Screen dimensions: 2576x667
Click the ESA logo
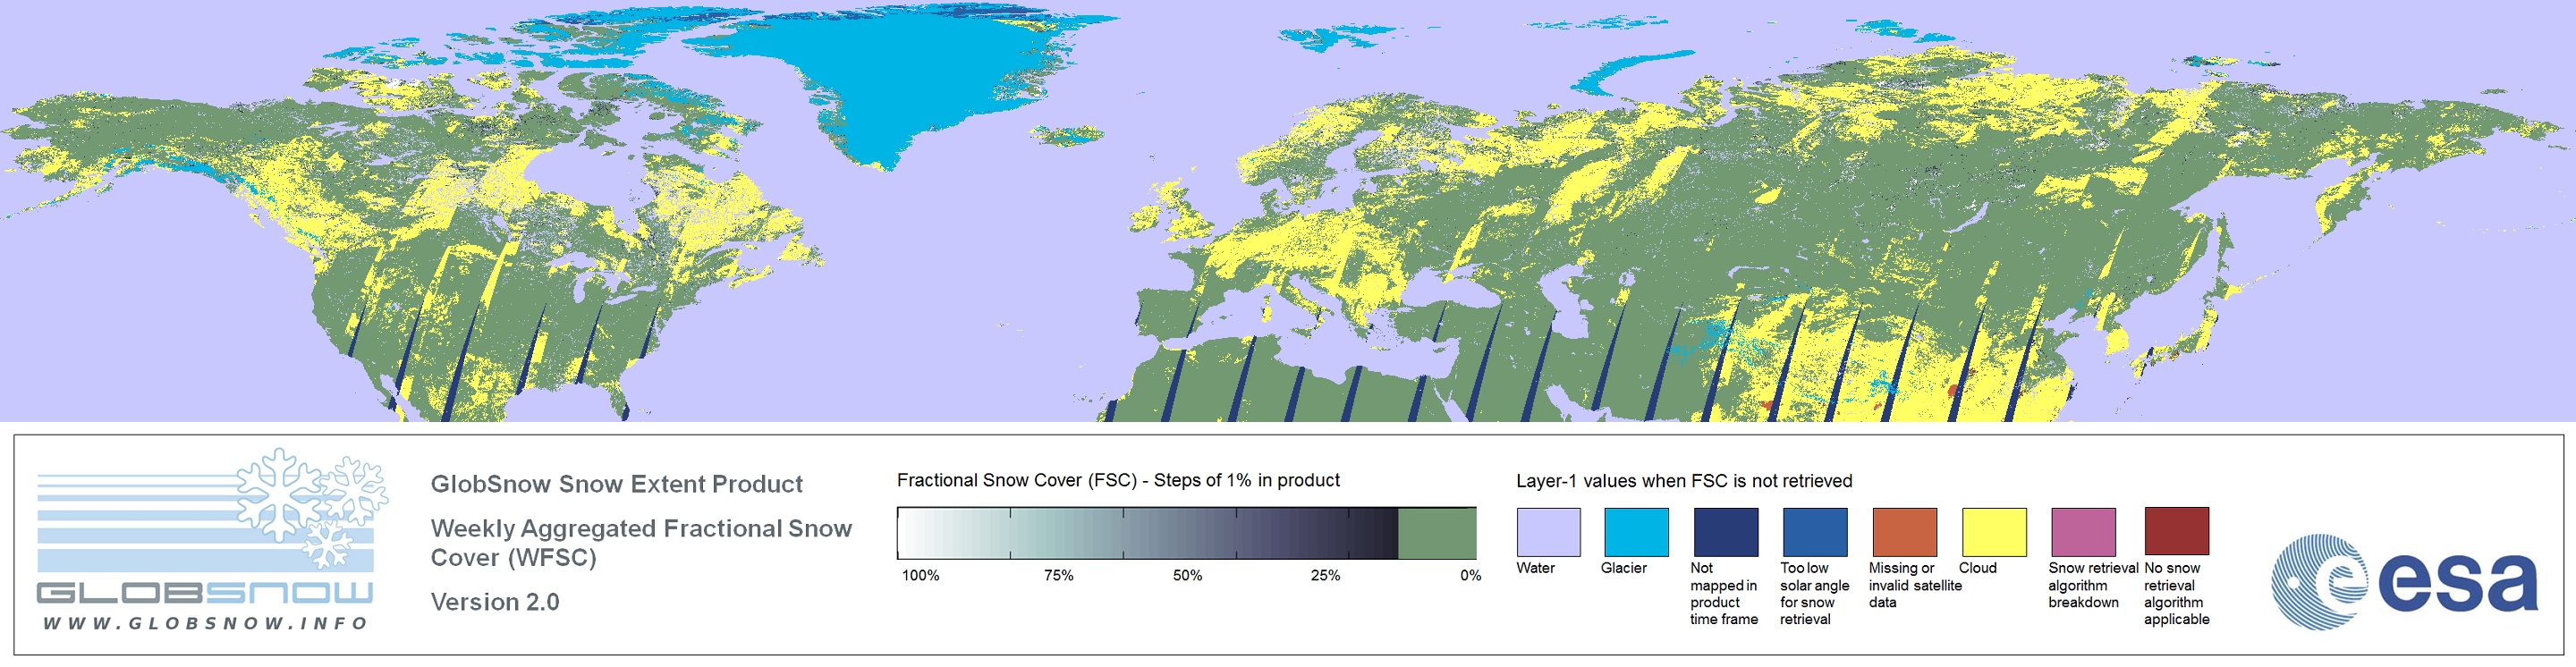(2405, 582)
